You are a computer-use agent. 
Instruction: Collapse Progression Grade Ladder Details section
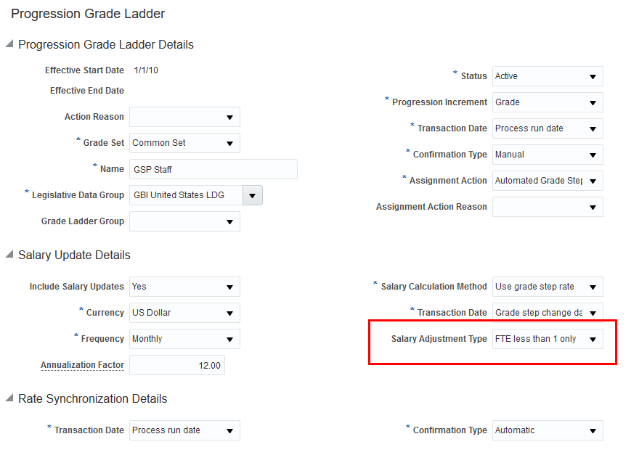coord(9,44)
